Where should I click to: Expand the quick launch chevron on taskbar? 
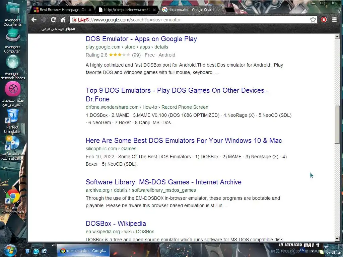pos(53,246)
